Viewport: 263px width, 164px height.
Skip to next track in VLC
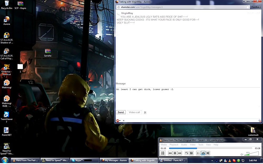(180, 153)
